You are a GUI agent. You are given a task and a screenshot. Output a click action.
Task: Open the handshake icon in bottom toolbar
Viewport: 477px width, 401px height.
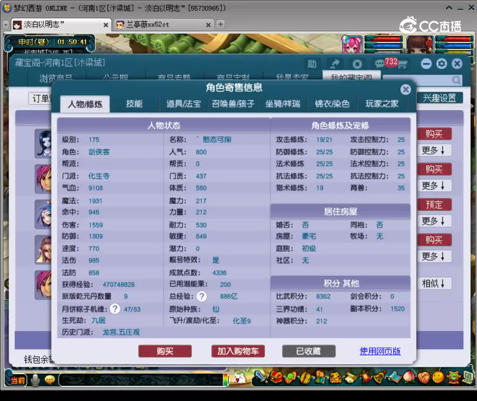423,378
